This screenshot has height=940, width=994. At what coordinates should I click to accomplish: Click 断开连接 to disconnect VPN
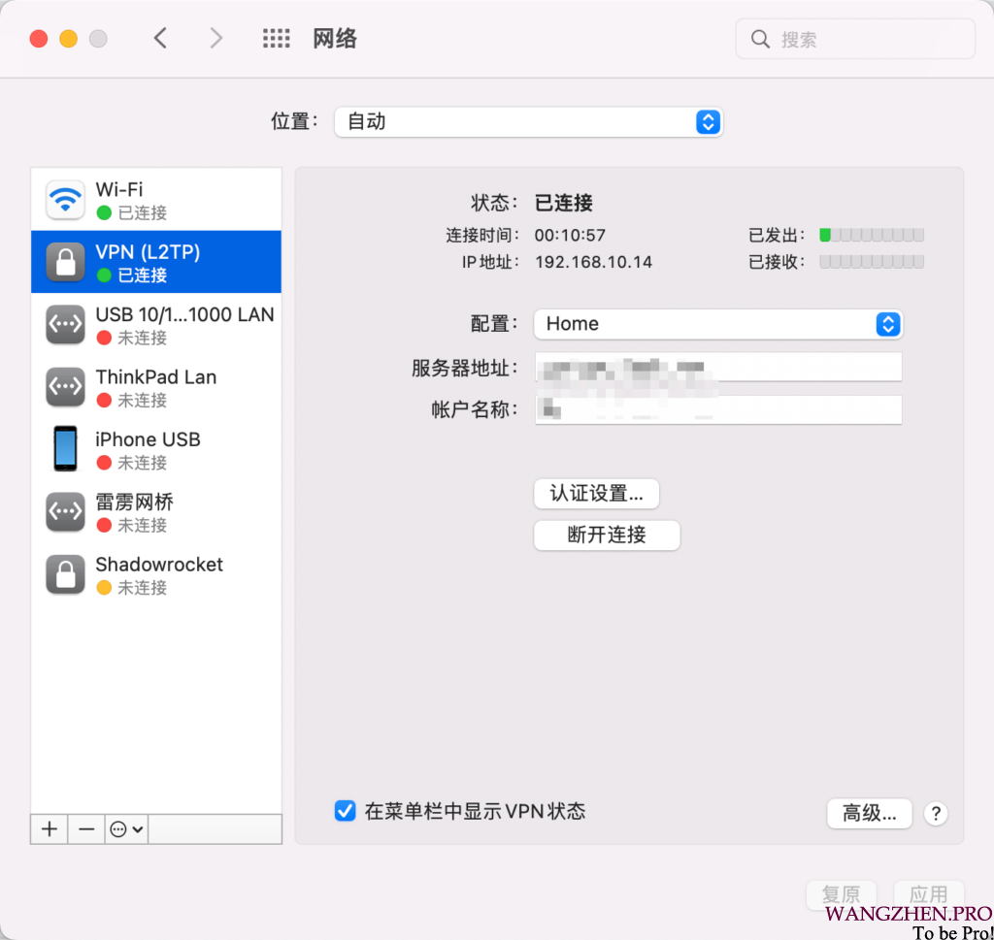point(607,535)
